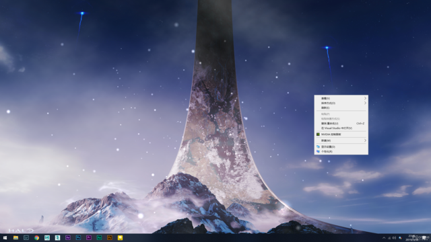Screen dimensions: 431x242
Task: Open File Explorer from the taskbar
Action: pyautogui.click(x=15, y=237)
